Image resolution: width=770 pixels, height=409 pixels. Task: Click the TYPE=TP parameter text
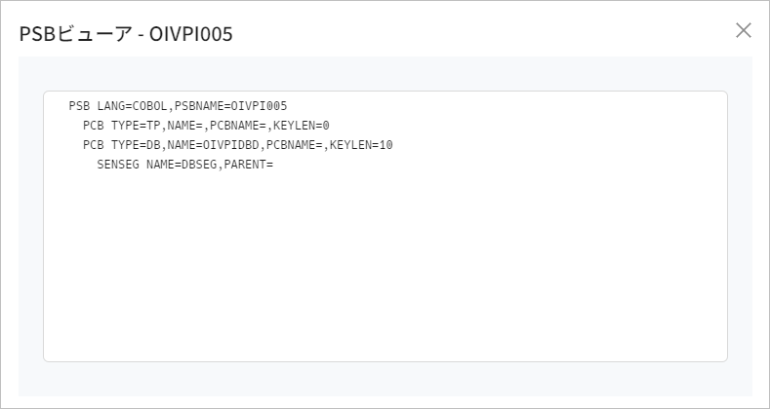coord(136,126)
